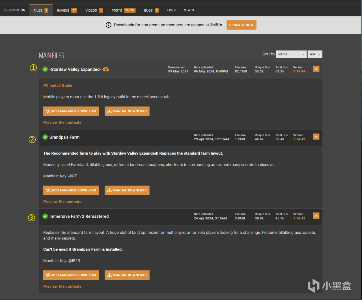The width and height of the screenshot is (362, 300).
Task: Click the 63.8k total downloads value
Action: [280, 72]
